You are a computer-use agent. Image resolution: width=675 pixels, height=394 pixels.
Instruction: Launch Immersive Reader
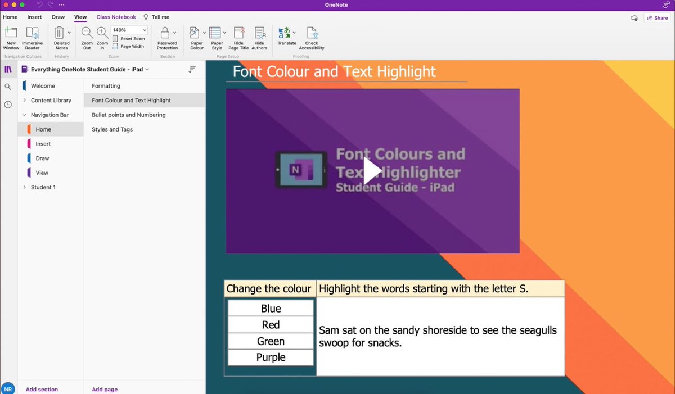(32, 38)
